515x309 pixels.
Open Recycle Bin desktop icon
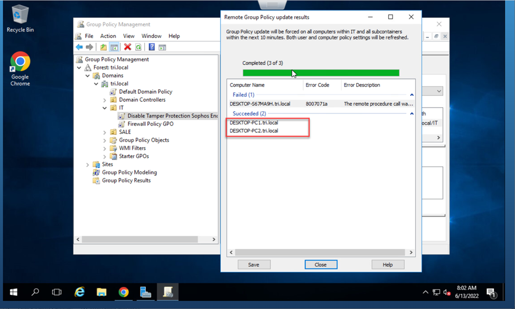point(20,18)
